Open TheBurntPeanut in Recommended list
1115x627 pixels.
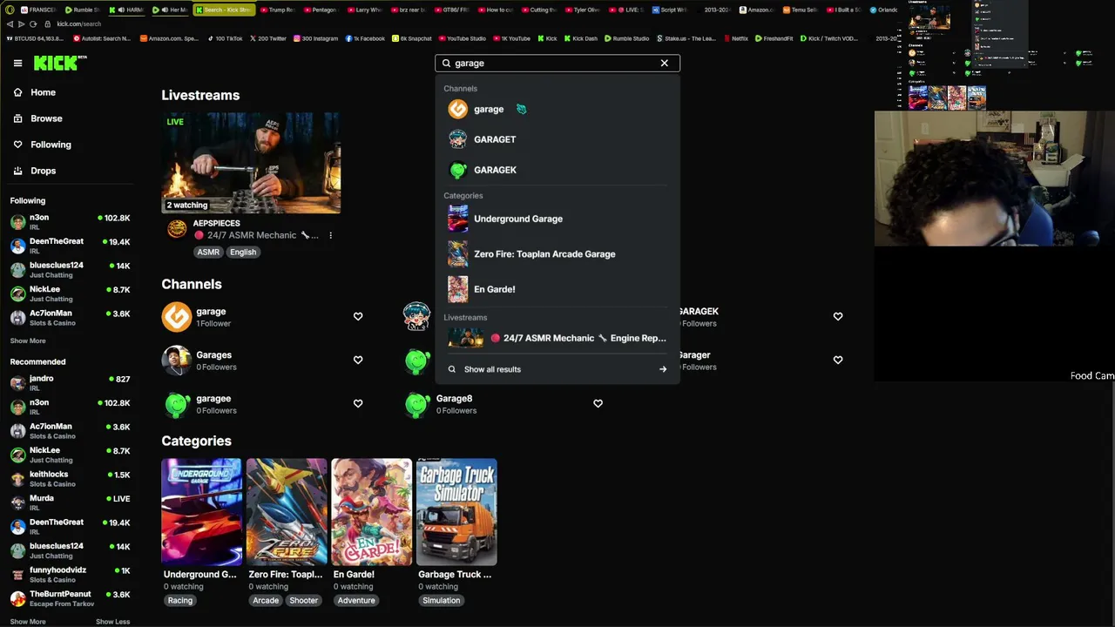(70, 598)
